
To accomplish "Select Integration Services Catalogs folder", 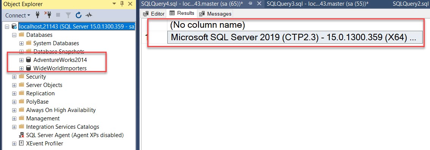I will [63, 127].
